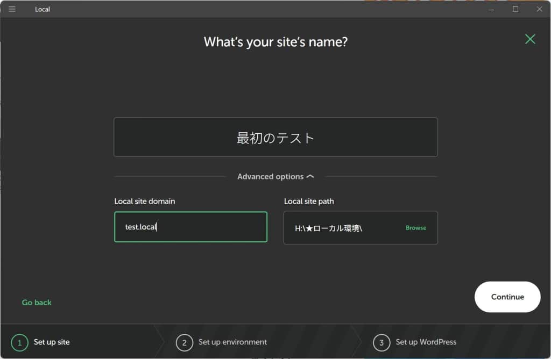The width and height of the screenshot is (551, 359).
Task: Click the step 2 circle icon
Action: [184, 342]
